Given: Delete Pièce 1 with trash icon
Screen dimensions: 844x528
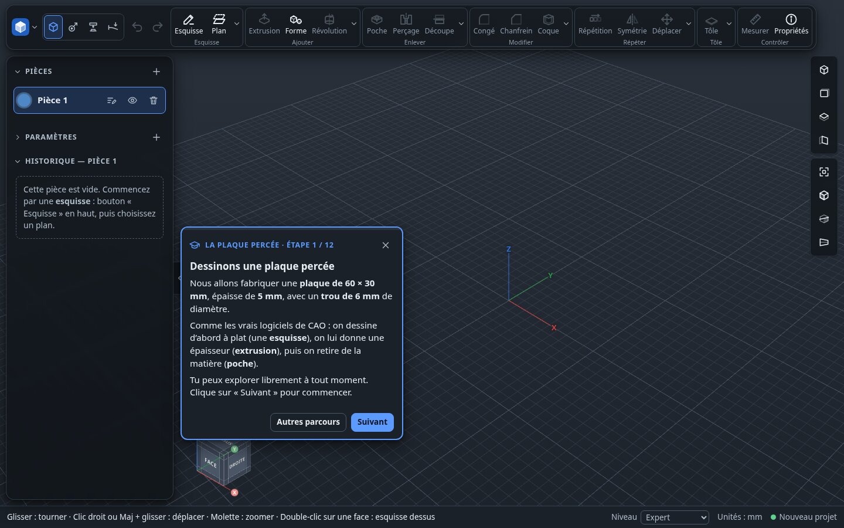Looking at the screenshot, I should click(154, 100).
